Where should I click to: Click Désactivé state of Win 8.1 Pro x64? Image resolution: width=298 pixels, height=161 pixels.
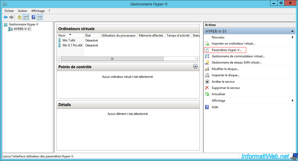[92, 45]
